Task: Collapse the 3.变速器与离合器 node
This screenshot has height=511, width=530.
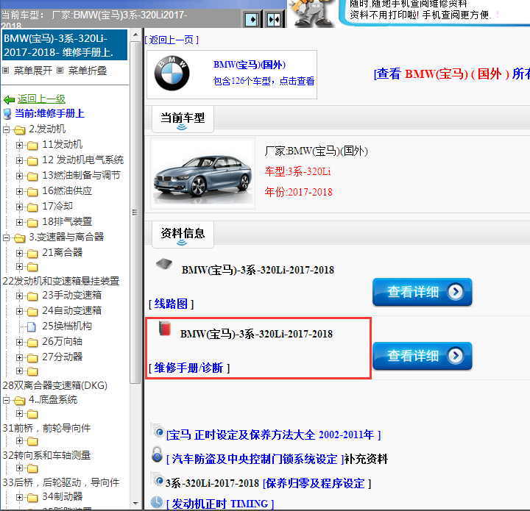Action: point(6,238)
